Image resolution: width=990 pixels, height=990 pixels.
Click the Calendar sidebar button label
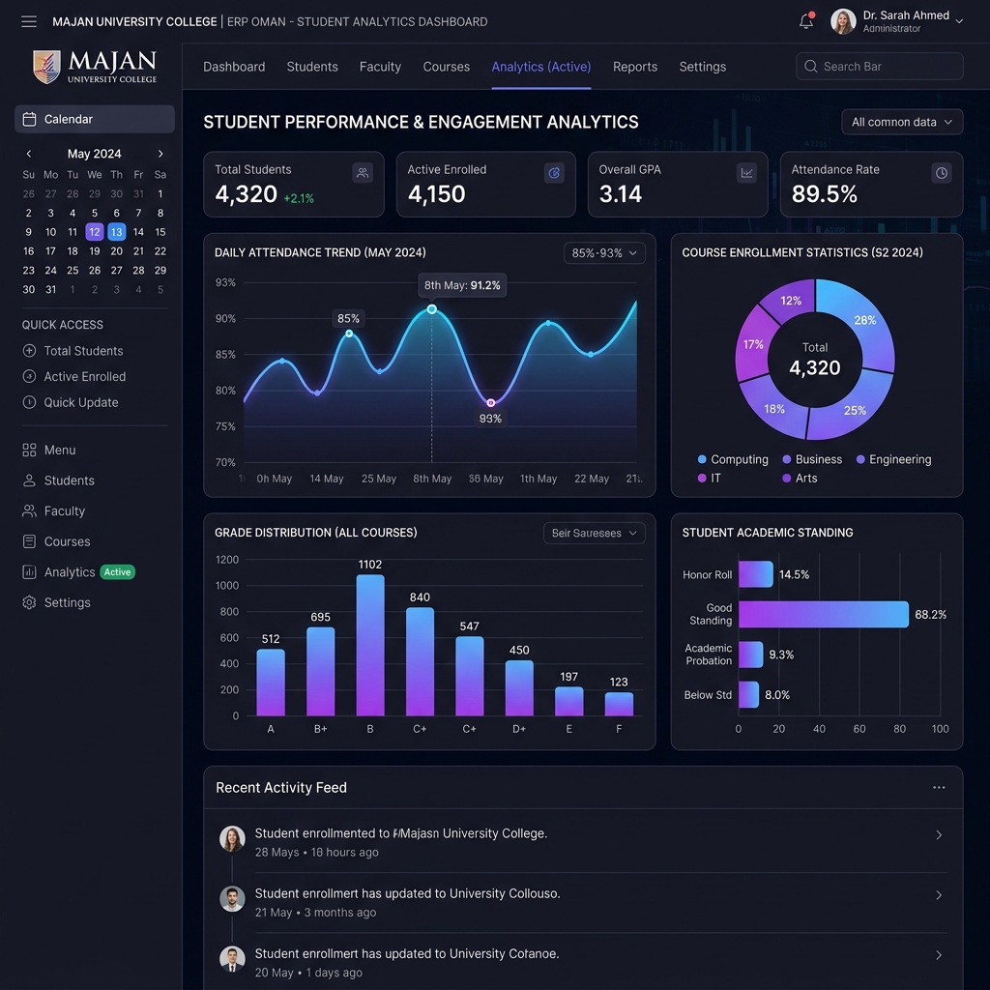[x=69, y=119]
